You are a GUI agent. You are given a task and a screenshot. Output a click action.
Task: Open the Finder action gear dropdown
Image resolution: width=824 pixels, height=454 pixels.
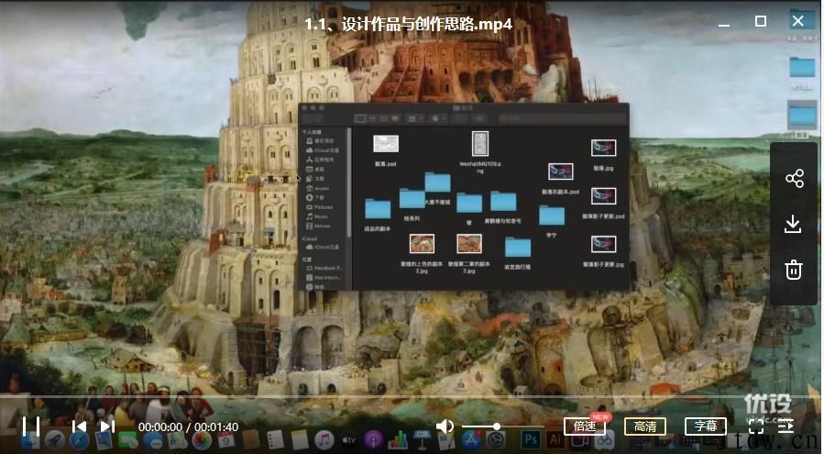[x=438, y=119]
